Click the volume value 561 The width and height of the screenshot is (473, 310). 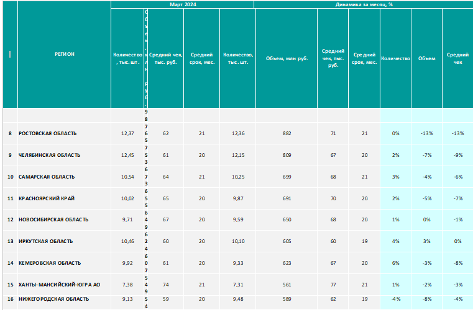point(287,285)
